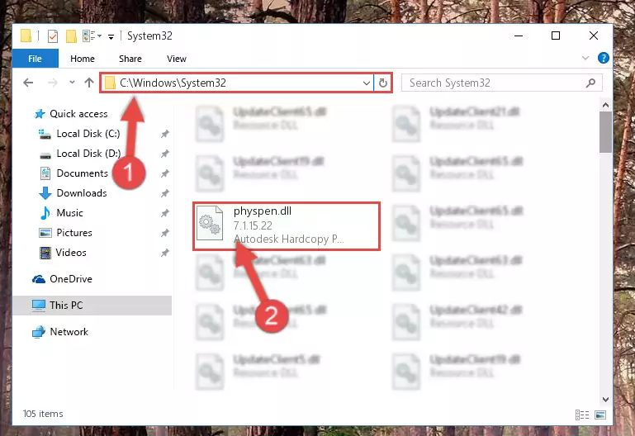Screen dimensions: 635x436
Task: Click the New folder icon in title bar
Action: click(71, 36)
